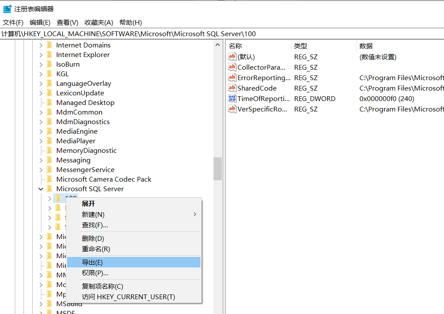
Task: Click the Internet Explorer folder icon
Action: pos(49,54)
